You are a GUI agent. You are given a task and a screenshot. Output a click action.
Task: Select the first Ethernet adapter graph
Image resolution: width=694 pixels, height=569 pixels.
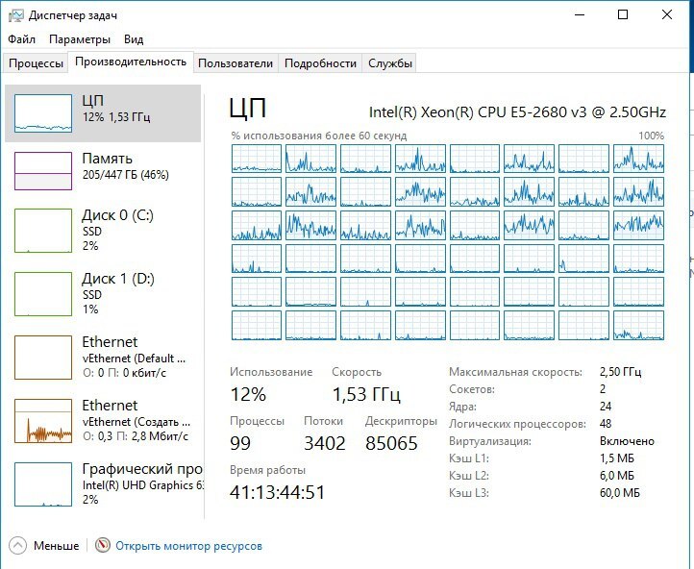(x=42, y=358)
